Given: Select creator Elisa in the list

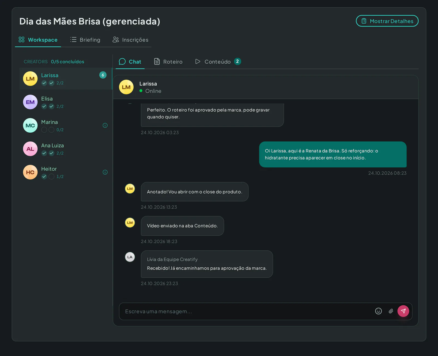Looking at the screenshot, I should [66, 102].
